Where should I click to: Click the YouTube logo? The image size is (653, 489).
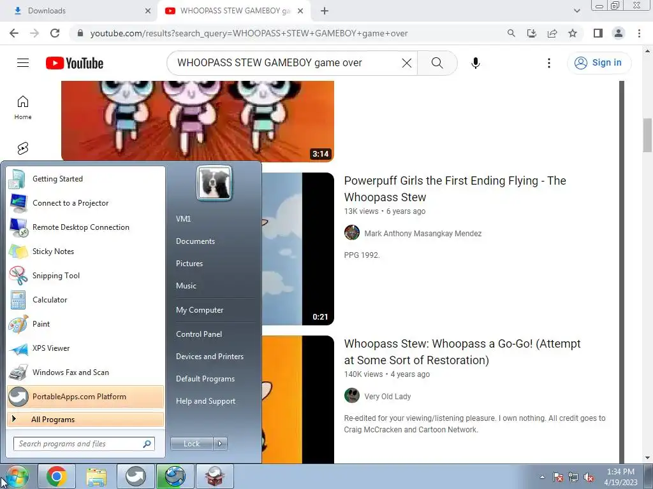[75, 63]
